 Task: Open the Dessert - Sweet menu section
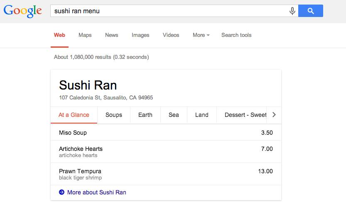pyautogui.click(x=245, y=115)
